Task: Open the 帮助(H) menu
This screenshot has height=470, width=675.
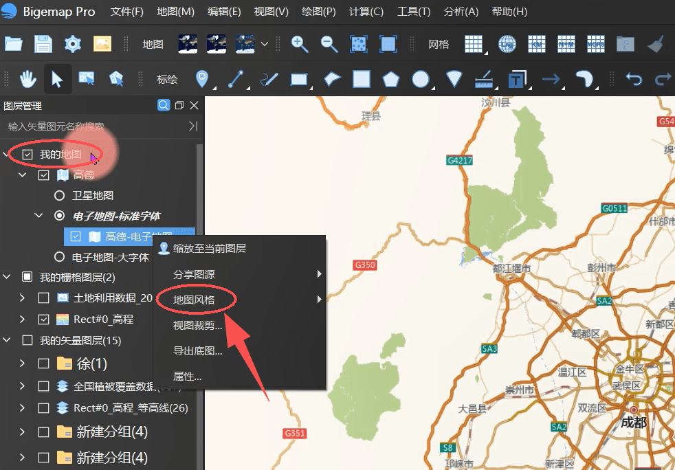Action: coord(509,11)
